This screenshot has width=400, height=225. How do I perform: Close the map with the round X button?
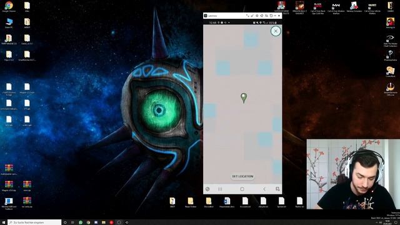pyautogui.click(x=276, y=31)
